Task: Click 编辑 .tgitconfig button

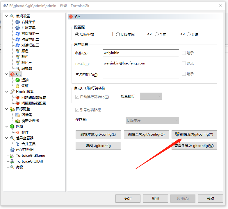Action: (98, 146)
